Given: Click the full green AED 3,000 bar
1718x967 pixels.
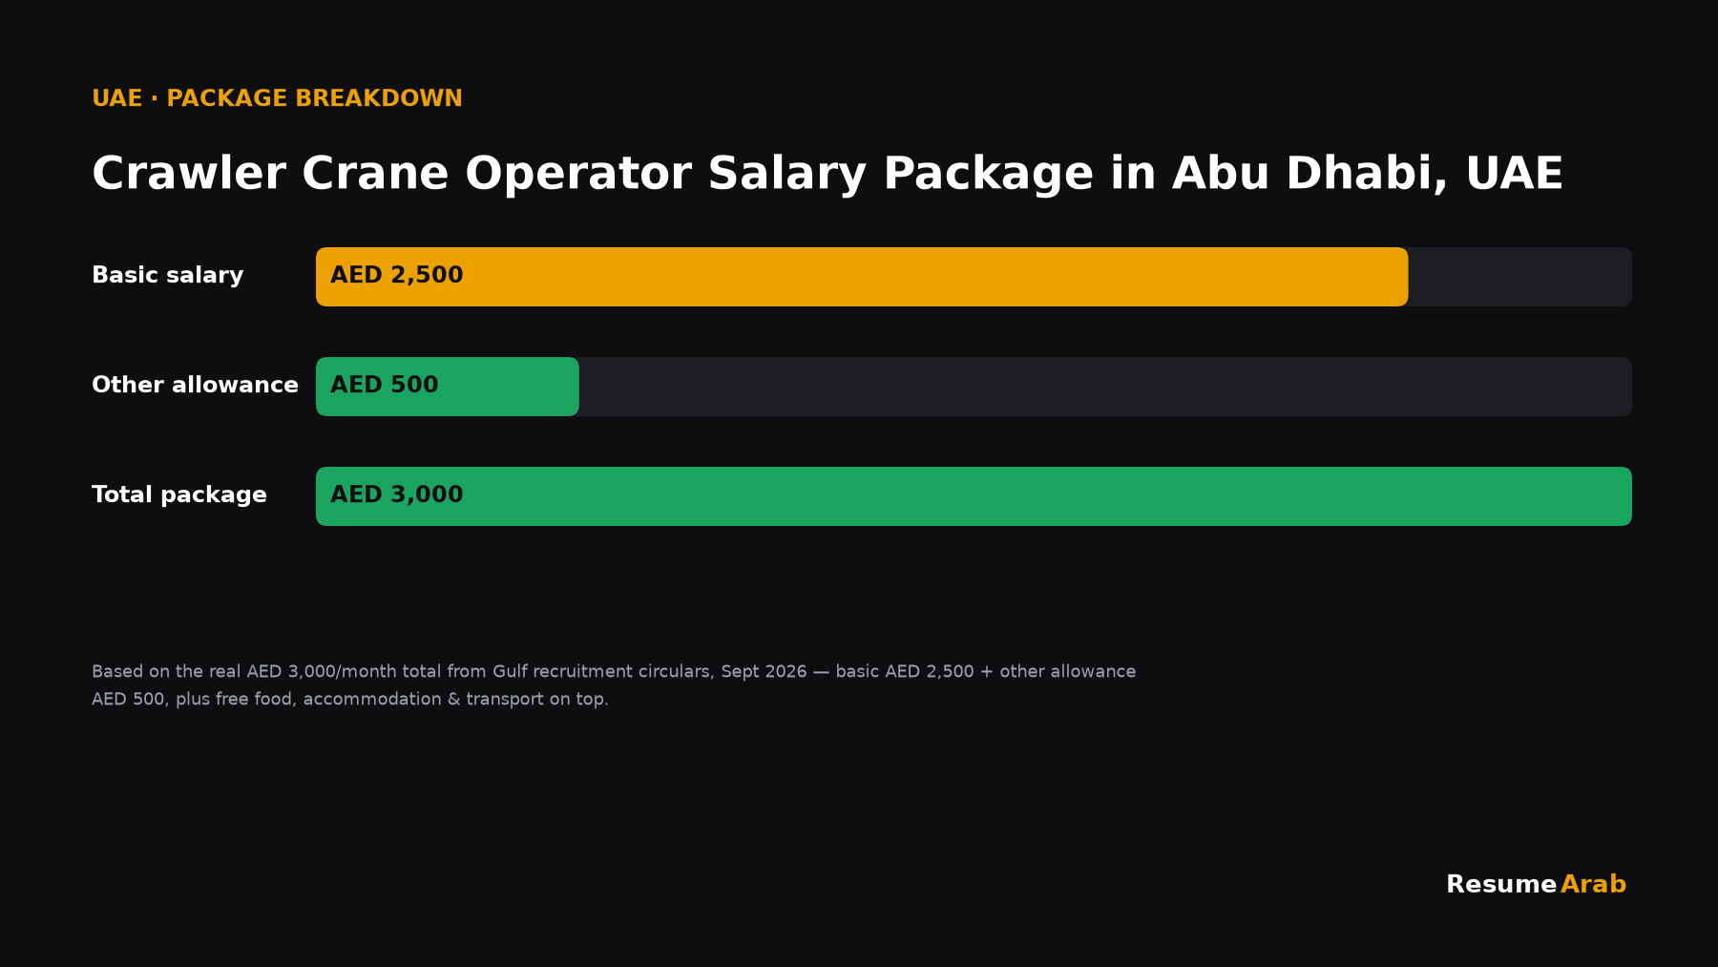Looking at the screenshot, I should coord(974,496).
